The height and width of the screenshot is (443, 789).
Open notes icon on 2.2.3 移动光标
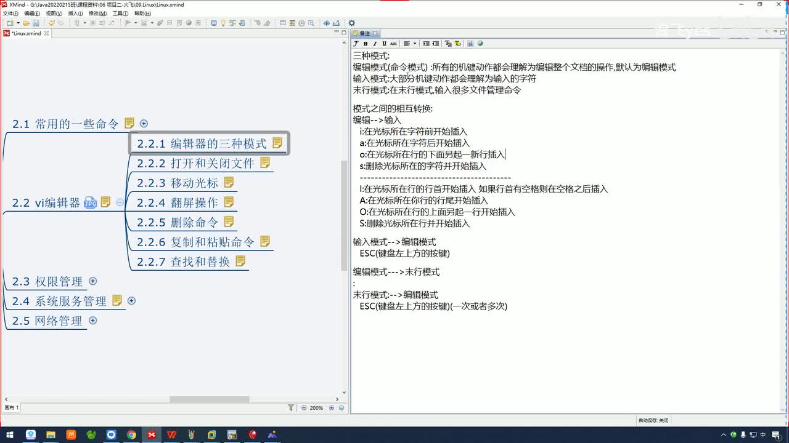229,182
